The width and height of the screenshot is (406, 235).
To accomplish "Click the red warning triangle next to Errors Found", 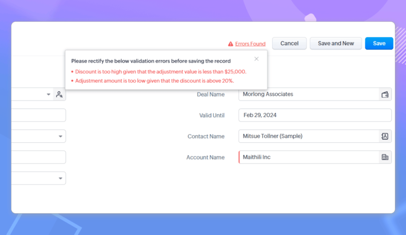I will 230,44.
